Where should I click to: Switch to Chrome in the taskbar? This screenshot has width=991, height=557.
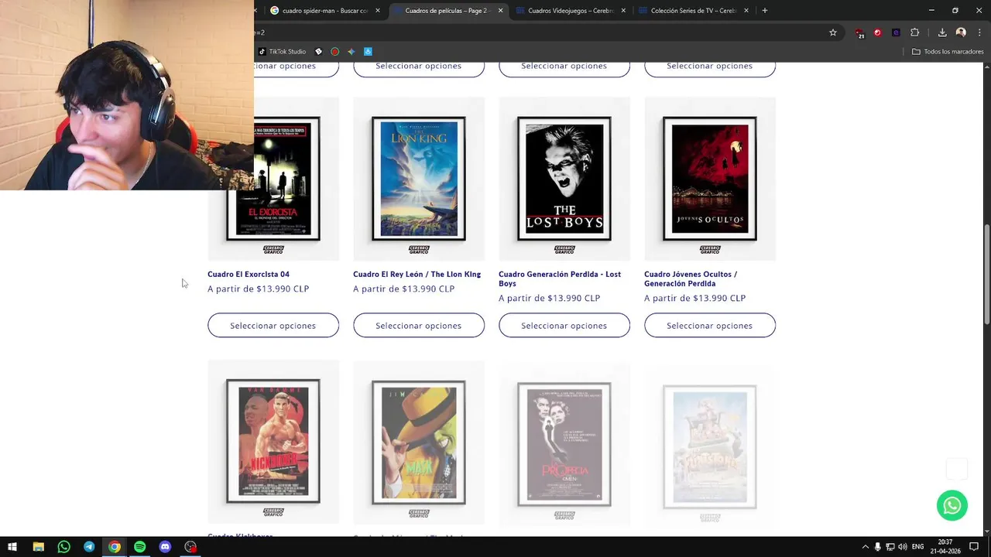click(x=115, y=547)
